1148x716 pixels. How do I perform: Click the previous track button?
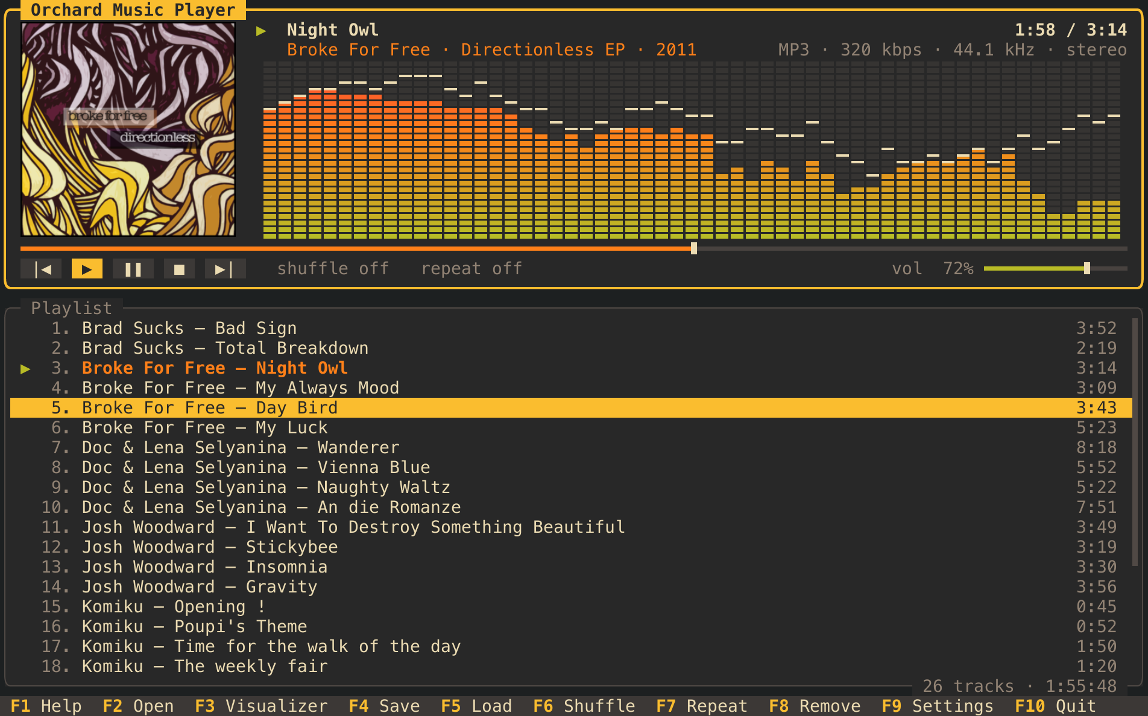pos(41,269)
